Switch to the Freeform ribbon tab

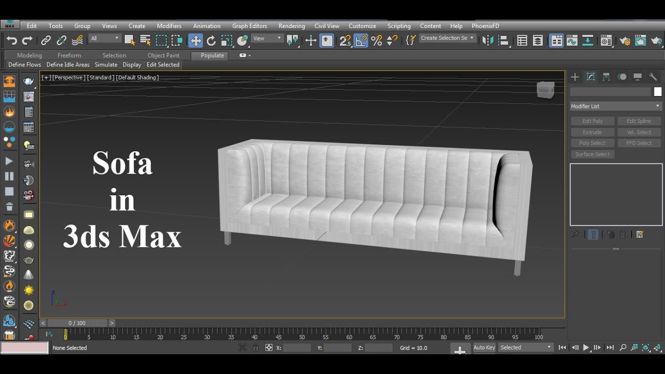(70, 56)
